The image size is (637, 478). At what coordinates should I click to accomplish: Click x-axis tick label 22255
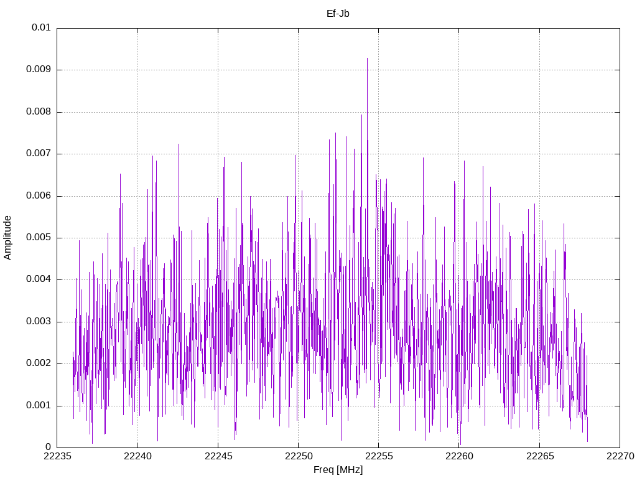click(x=379, y=456)
